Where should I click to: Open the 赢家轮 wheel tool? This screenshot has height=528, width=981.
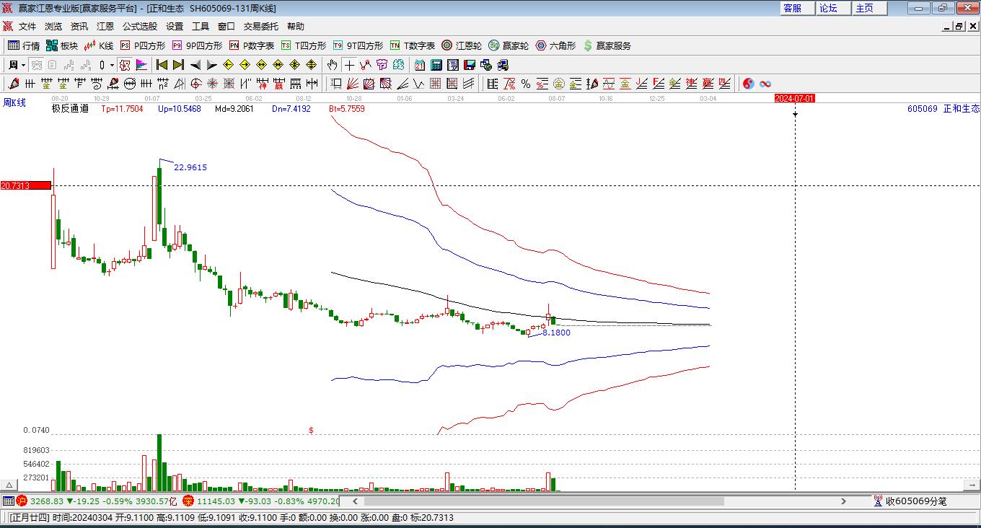tap(509, 45)
